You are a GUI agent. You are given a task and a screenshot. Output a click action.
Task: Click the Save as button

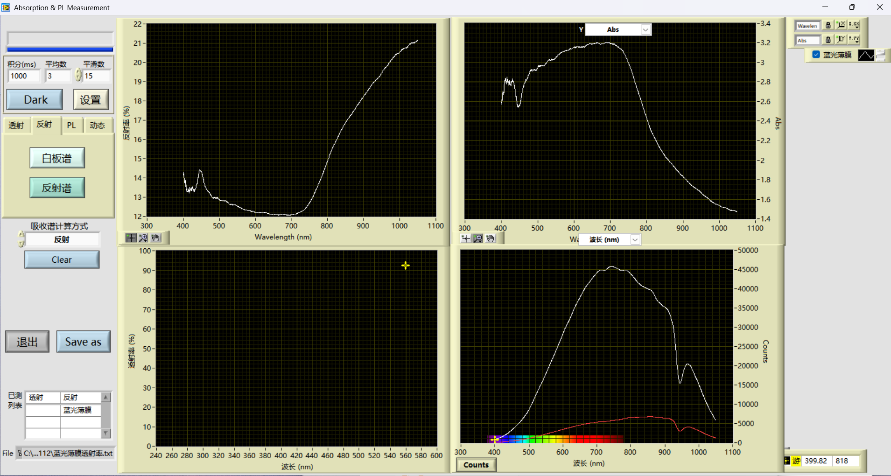click(83, 342)
